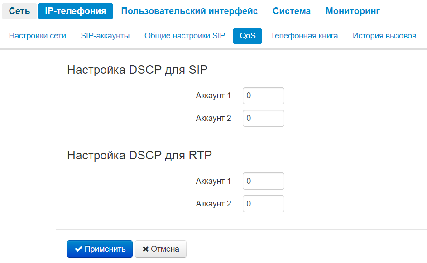Focus the SIP DSCP Аккаунт 2 field
This screenshot has height=263, width=427.
(264, 119)
